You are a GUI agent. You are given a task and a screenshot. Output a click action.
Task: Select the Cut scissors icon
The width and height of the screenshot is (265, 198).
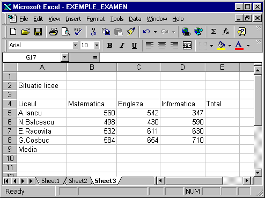tap(93, 32)
